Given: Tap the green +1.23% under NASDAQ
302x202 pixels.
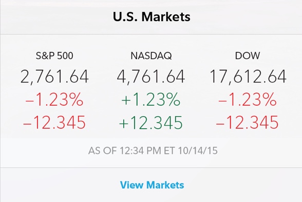Looking at the screenshot, I should tap(151, 99).
